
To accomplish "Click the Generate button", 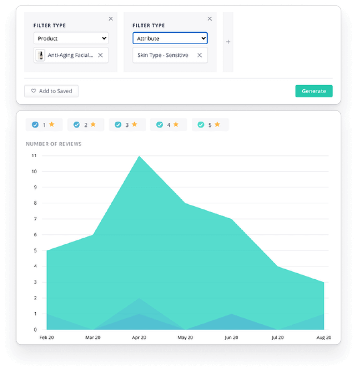I will tap(314, 91).
